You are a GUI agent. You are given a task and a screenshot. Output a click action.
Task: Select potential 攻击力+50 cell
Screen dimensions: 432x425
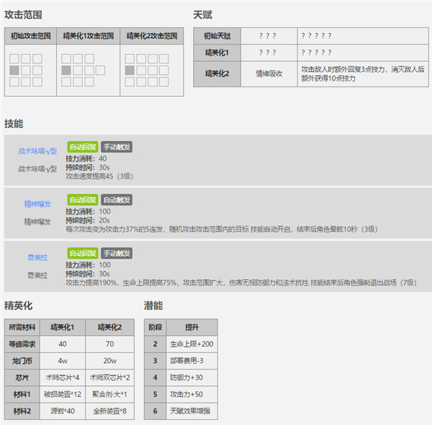click(x=192, y=395)
